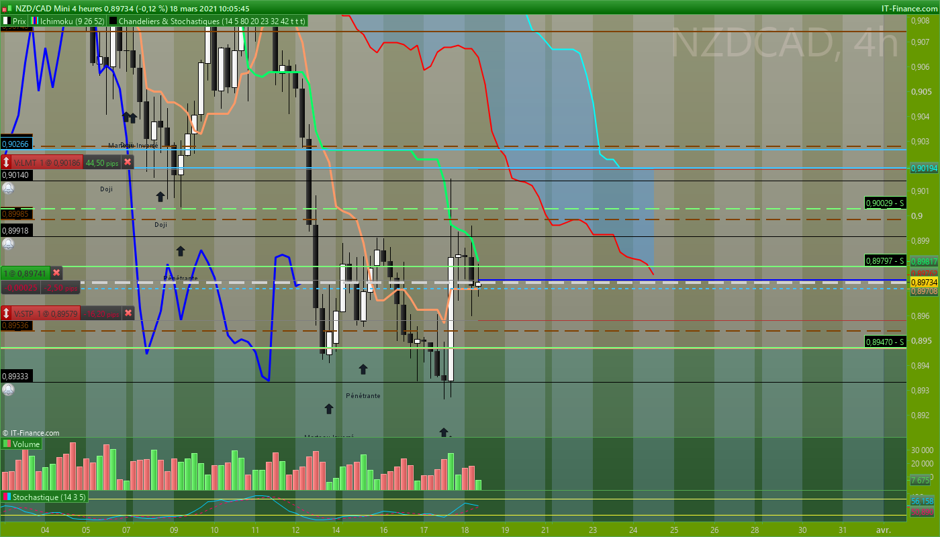The width and height of the screenshot is (940, 537).
Task: Click the alert bell below 0,89918
Action: pyautogui.click(x=9, y=243)
